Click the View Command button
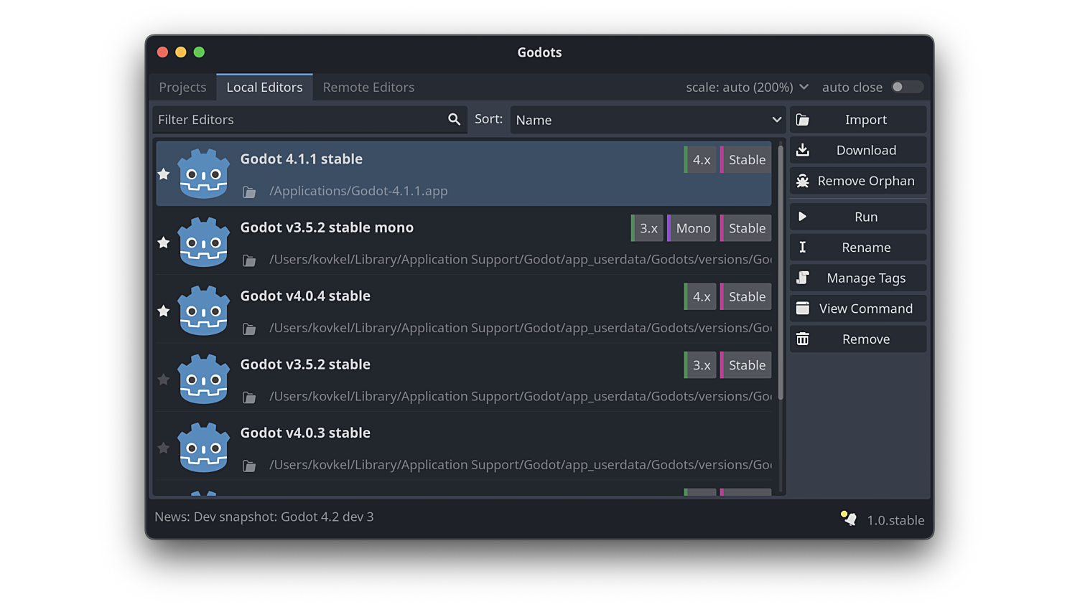This screenshot has width=1080, height=607. (x=858, y=309)
